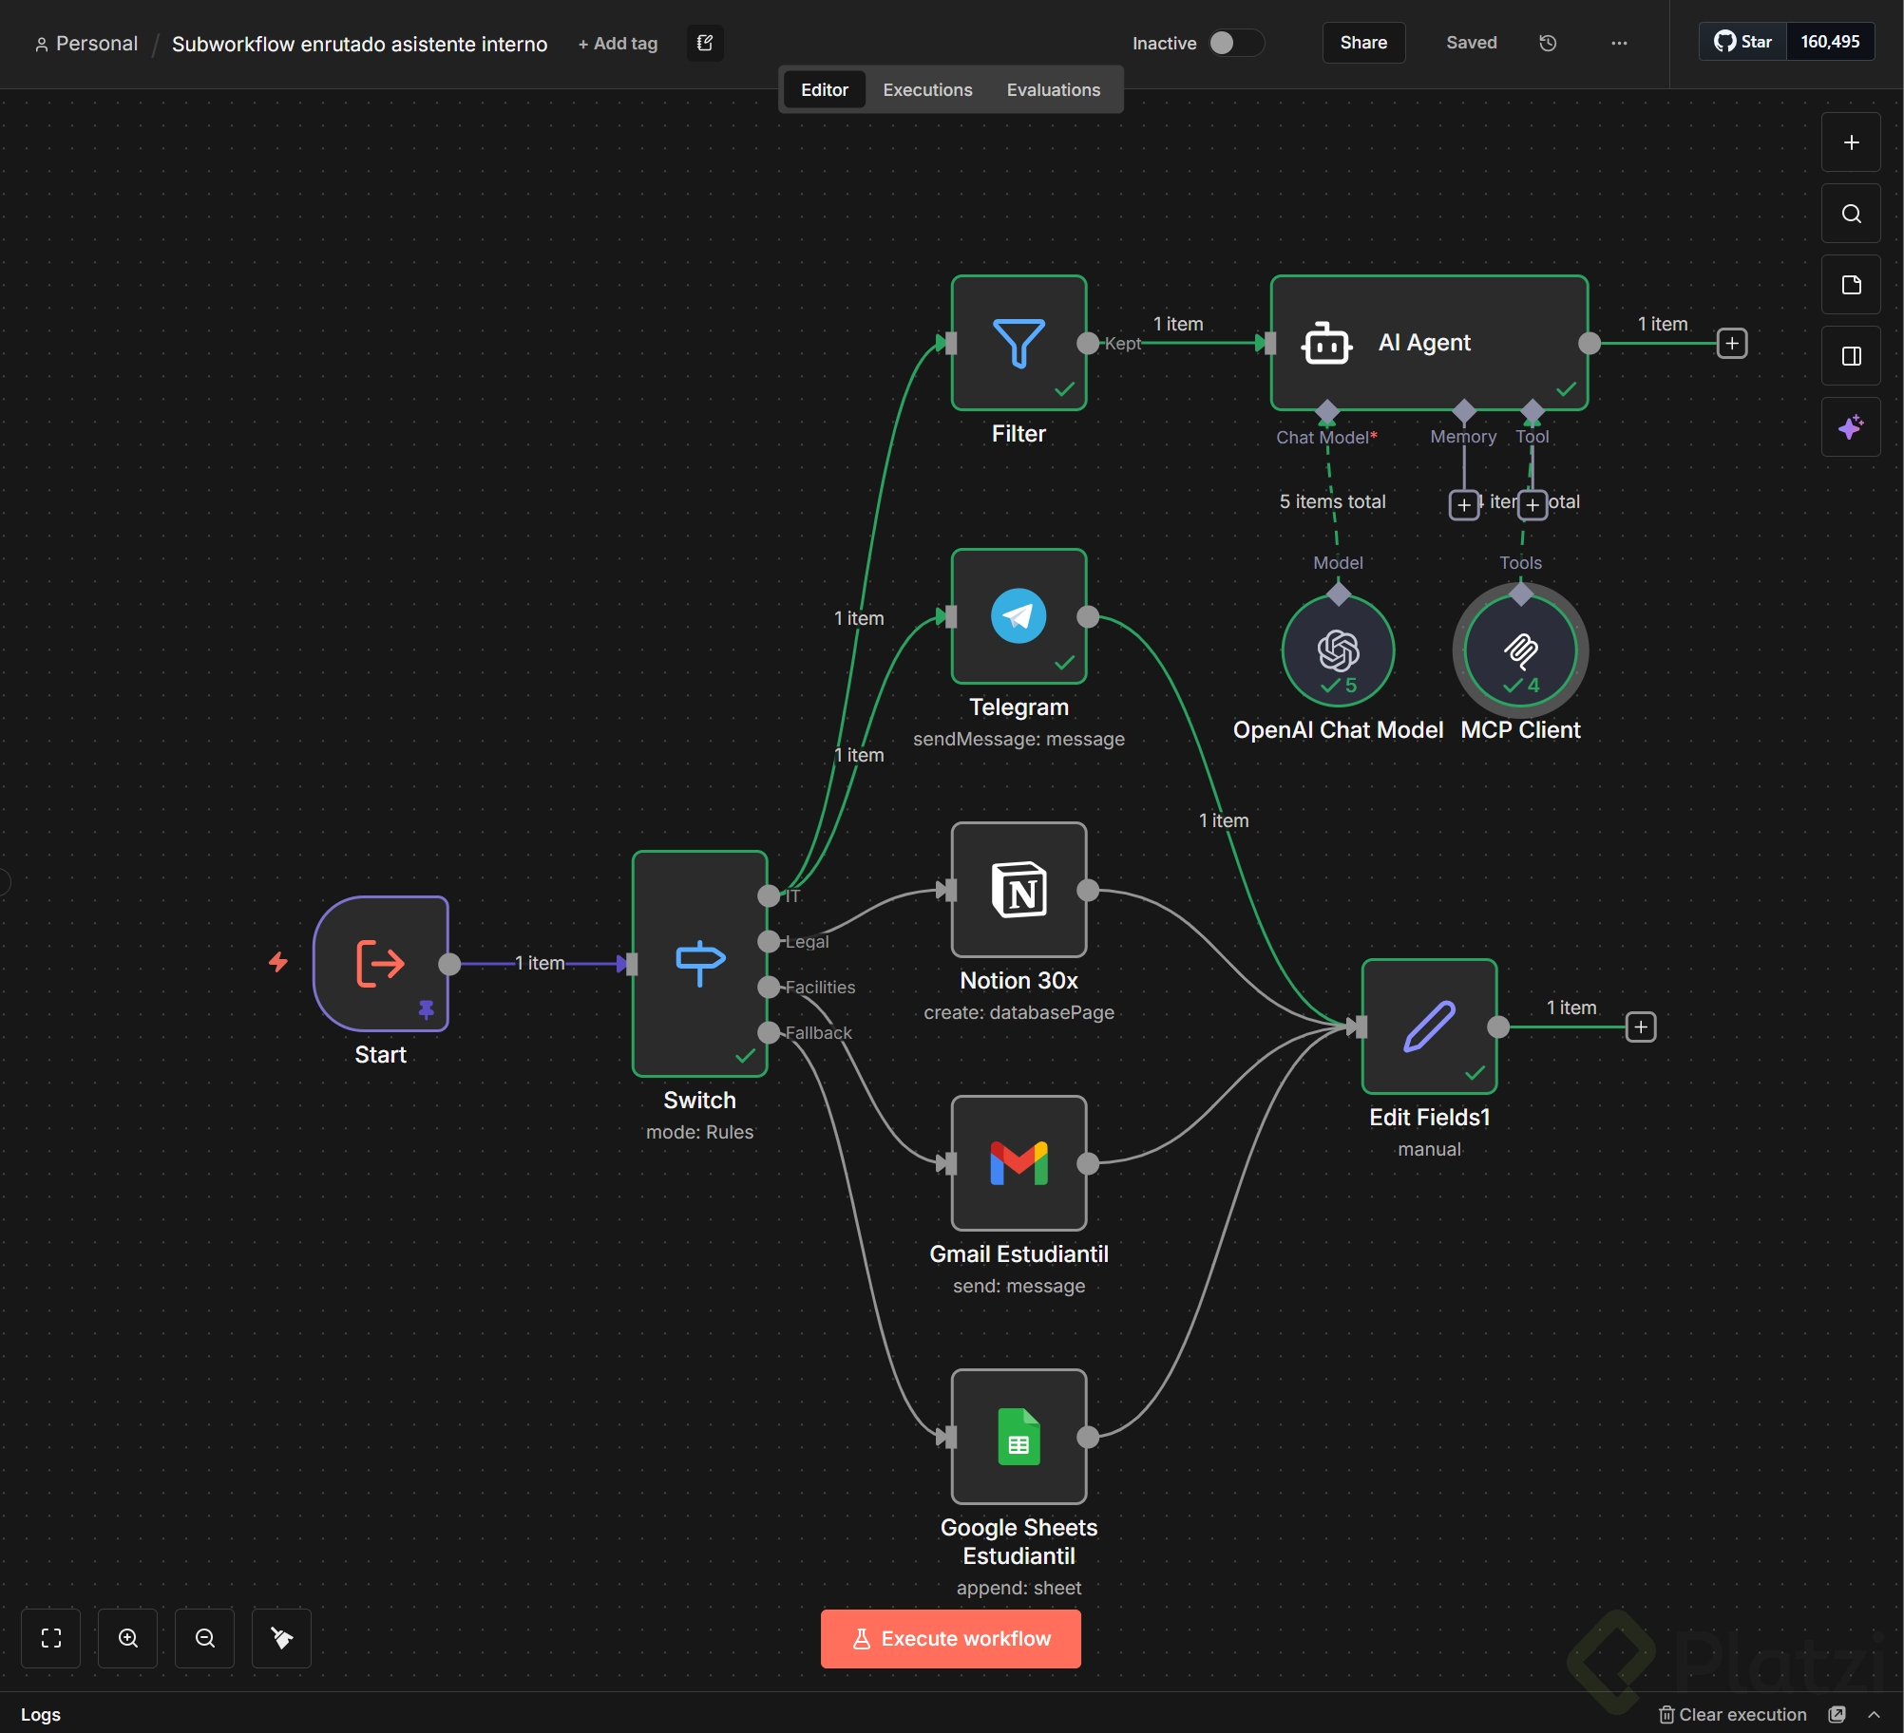
Task: Select the Filter node funnel icon
Action: [1019, 343]
